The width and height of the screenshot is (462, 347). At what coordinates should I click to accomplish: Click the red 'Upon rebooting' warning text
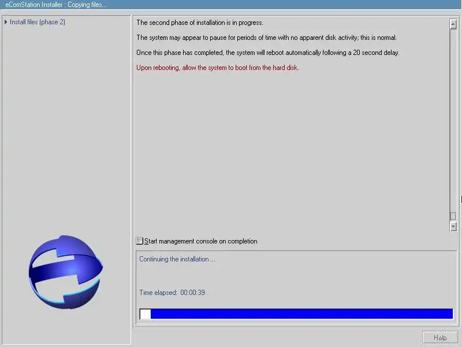point(218,68)
